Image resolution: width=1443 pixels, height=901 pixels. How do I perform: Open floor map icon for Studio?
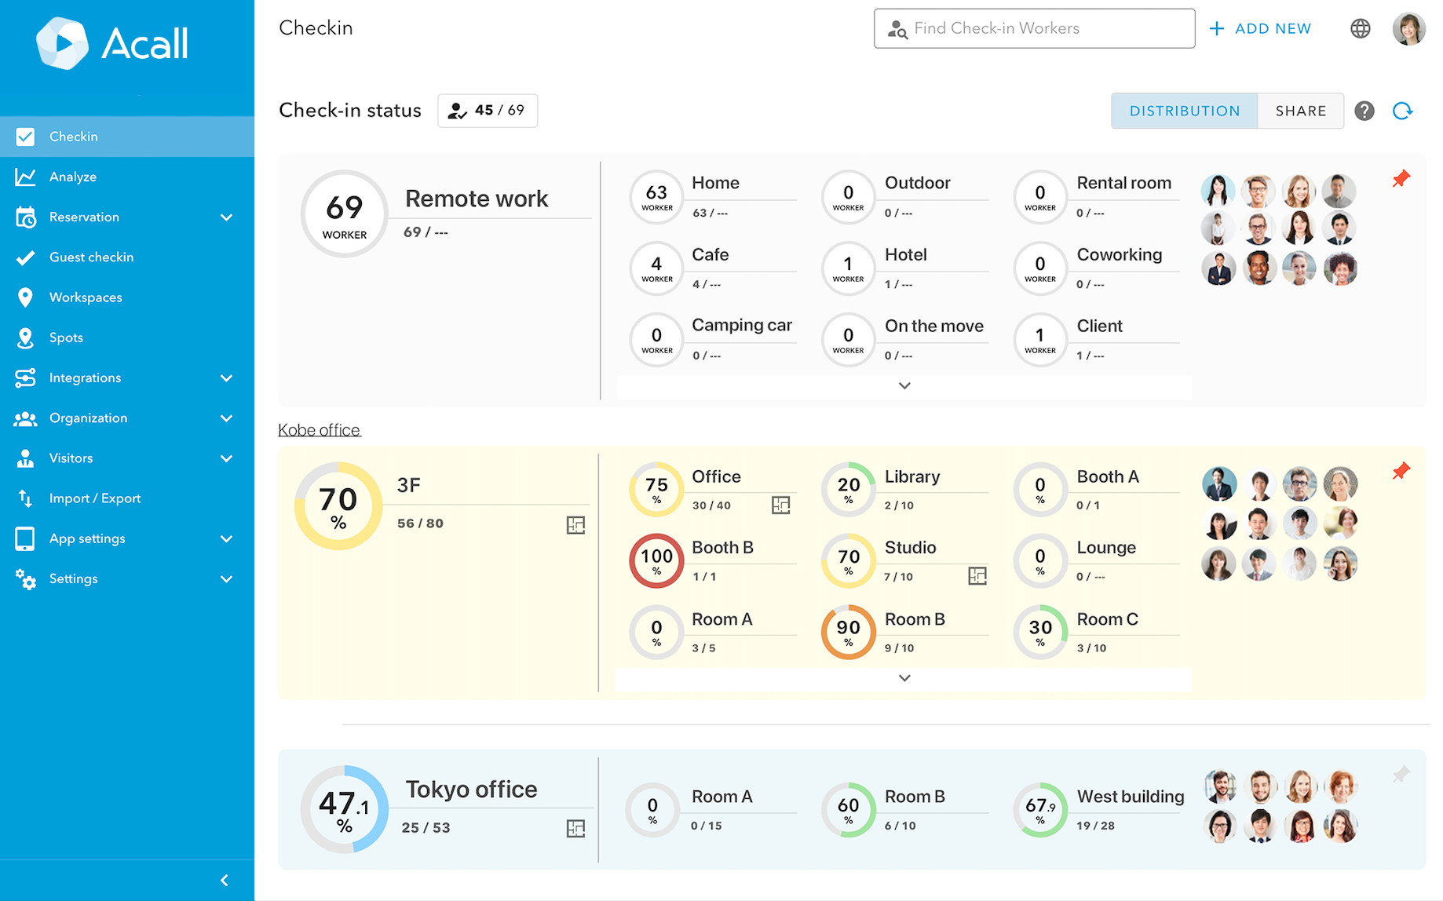click(x=977, y=576)
